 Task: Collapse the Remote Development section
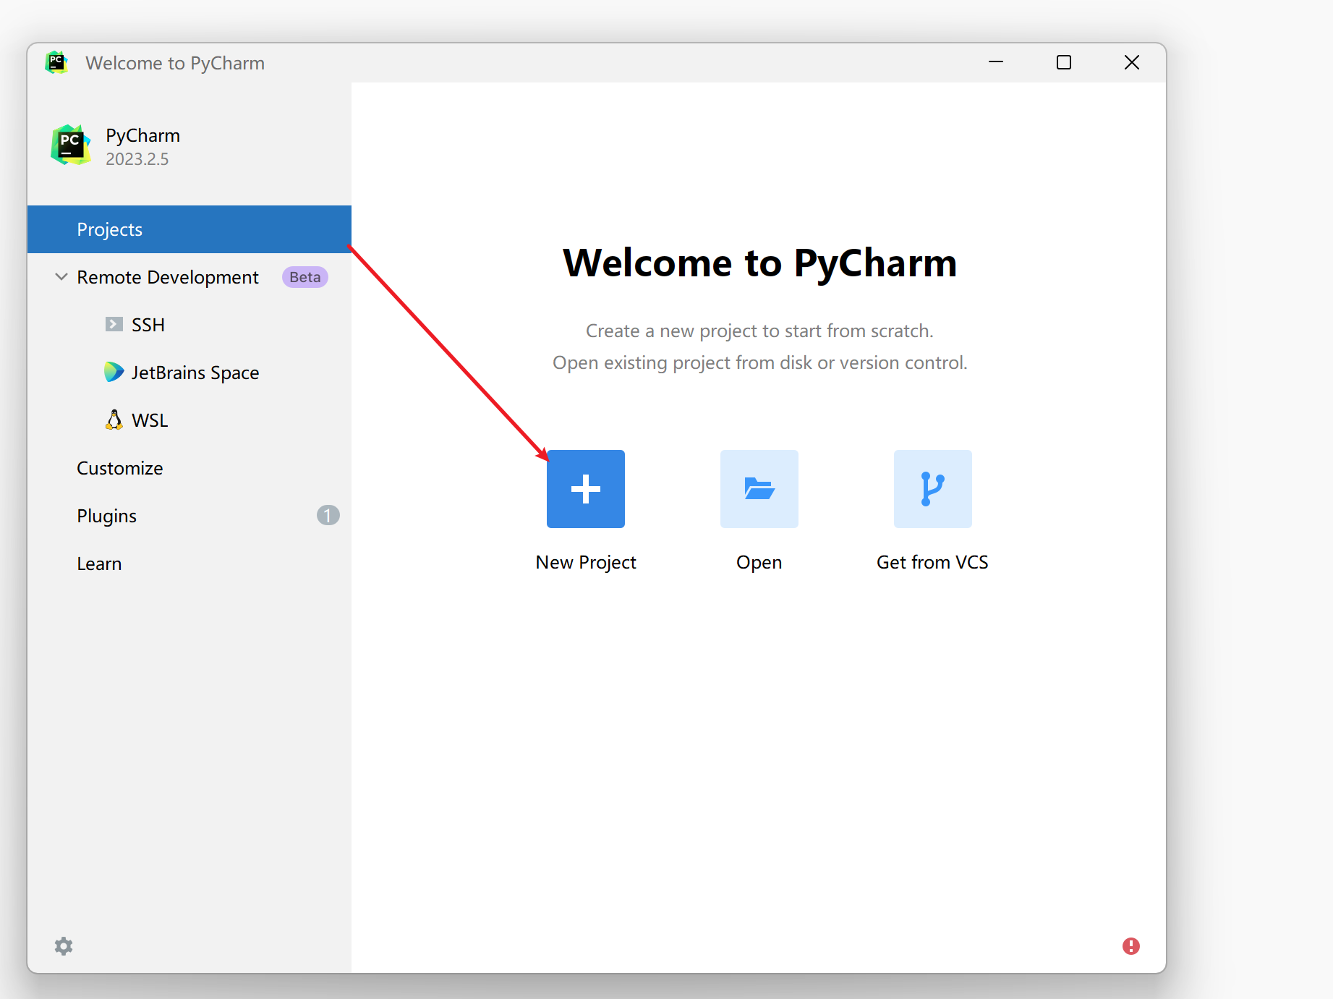pyautogui.click(x=61, y=277)
